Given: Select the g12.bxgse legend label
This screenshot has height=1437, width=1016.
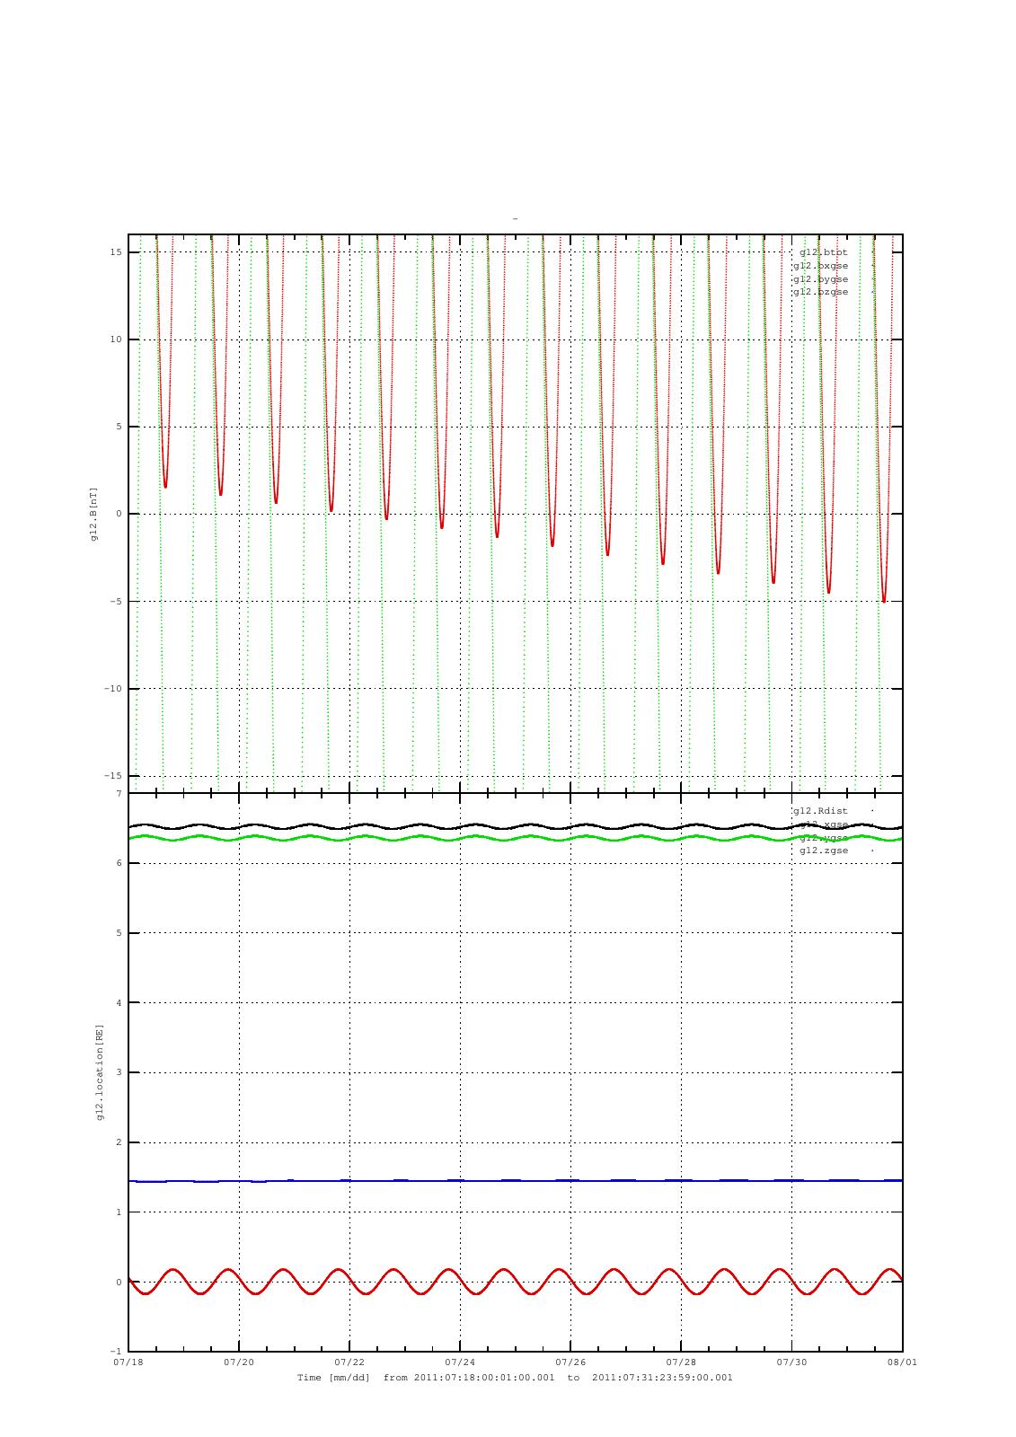Looking at the screenshot, I should [x=820, y=266].
